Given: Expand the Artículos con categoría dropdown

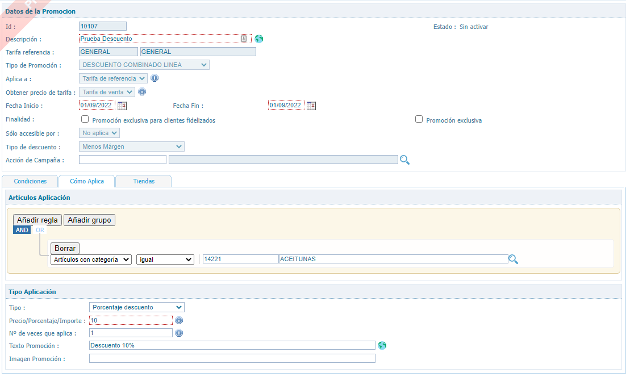Looking at the screenshot, I should pos(91,259).
